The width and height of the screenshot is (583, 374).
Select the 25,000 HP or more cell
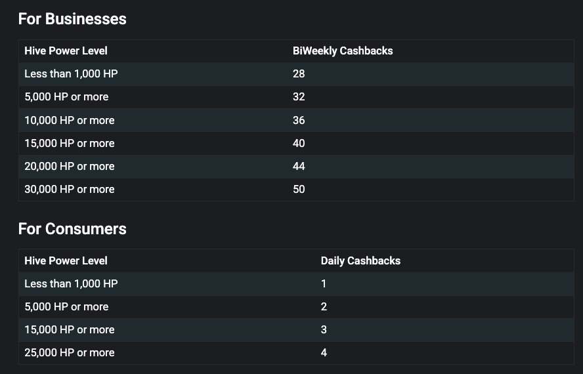coord(69,352)
